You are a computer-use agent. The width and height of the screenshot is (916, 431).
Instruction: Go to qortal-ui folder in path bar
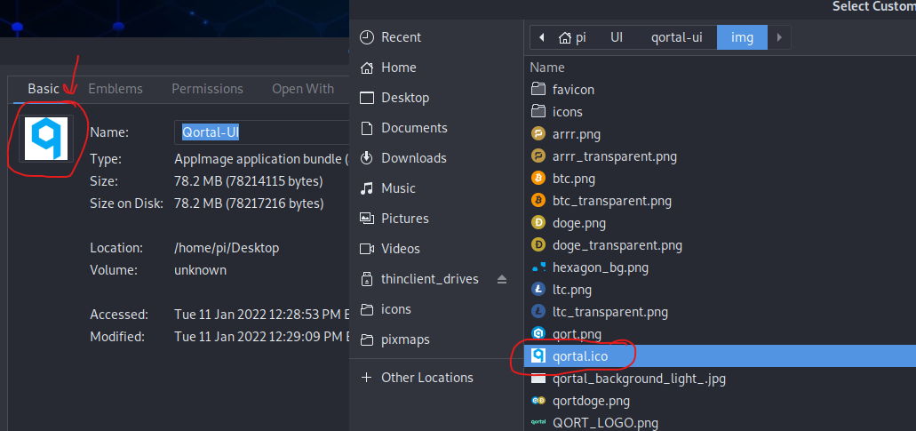(x=676, y=38)
